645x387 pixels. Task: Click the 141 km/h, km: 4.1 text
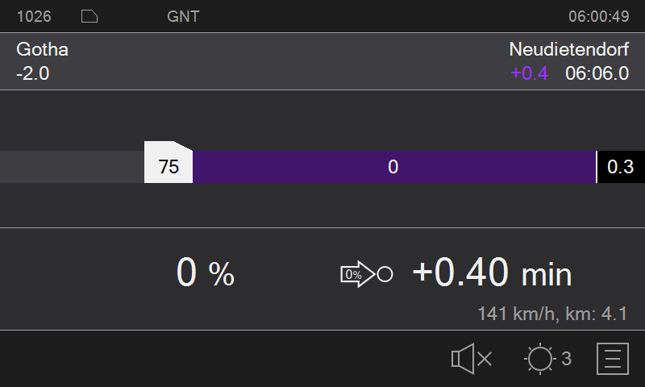coord(552,314)
